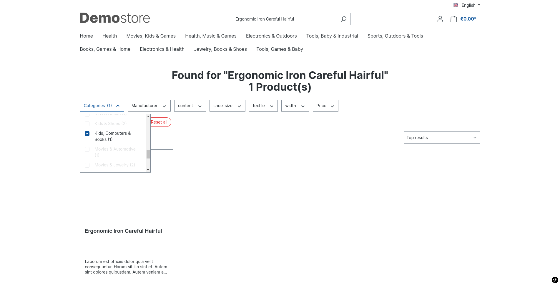560x285 pixels.
Task: Click the Movies & Jewelry (2) label
Action: (x=115, y=165)
